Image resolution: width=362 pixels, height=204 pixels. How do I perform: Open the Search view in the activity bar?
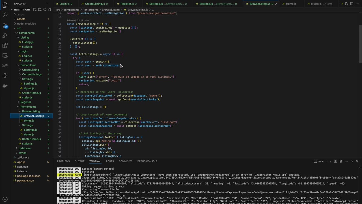tap(5, 15)
